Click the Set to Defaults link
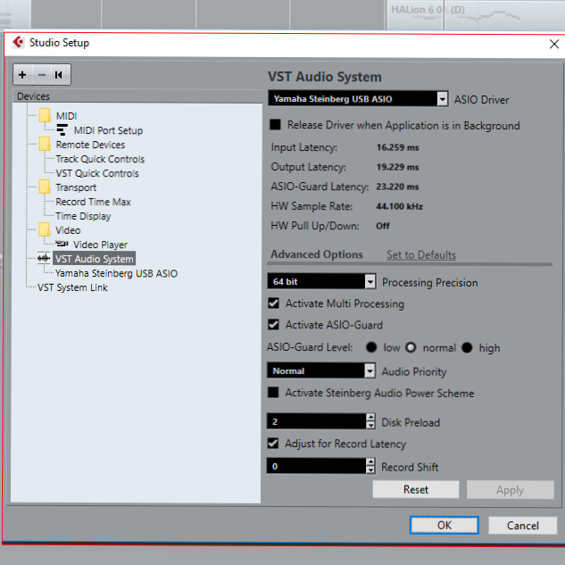This screenshot has width=565, height=565. (421, 254)
